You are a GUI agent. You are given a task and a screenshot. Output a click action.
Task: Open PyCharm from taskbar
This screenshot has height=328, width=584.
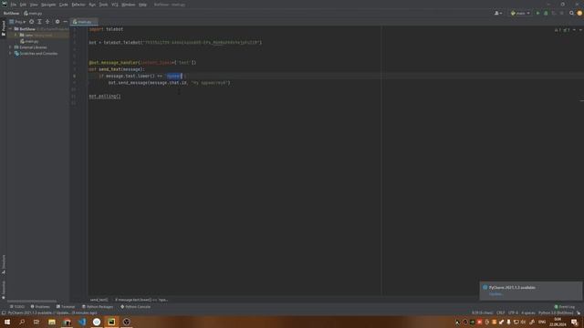(x=111, y=322)
